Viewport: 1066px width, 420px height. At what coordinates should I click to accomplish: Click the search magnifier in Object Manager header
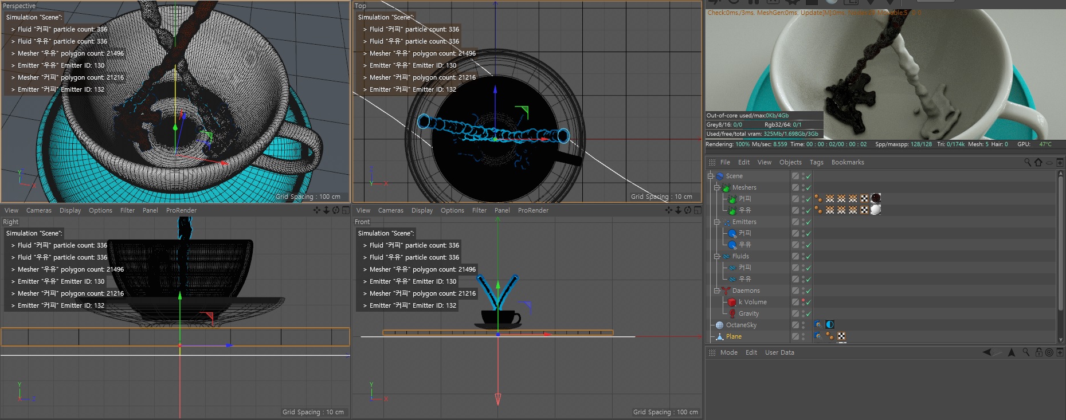[1027, 162]
